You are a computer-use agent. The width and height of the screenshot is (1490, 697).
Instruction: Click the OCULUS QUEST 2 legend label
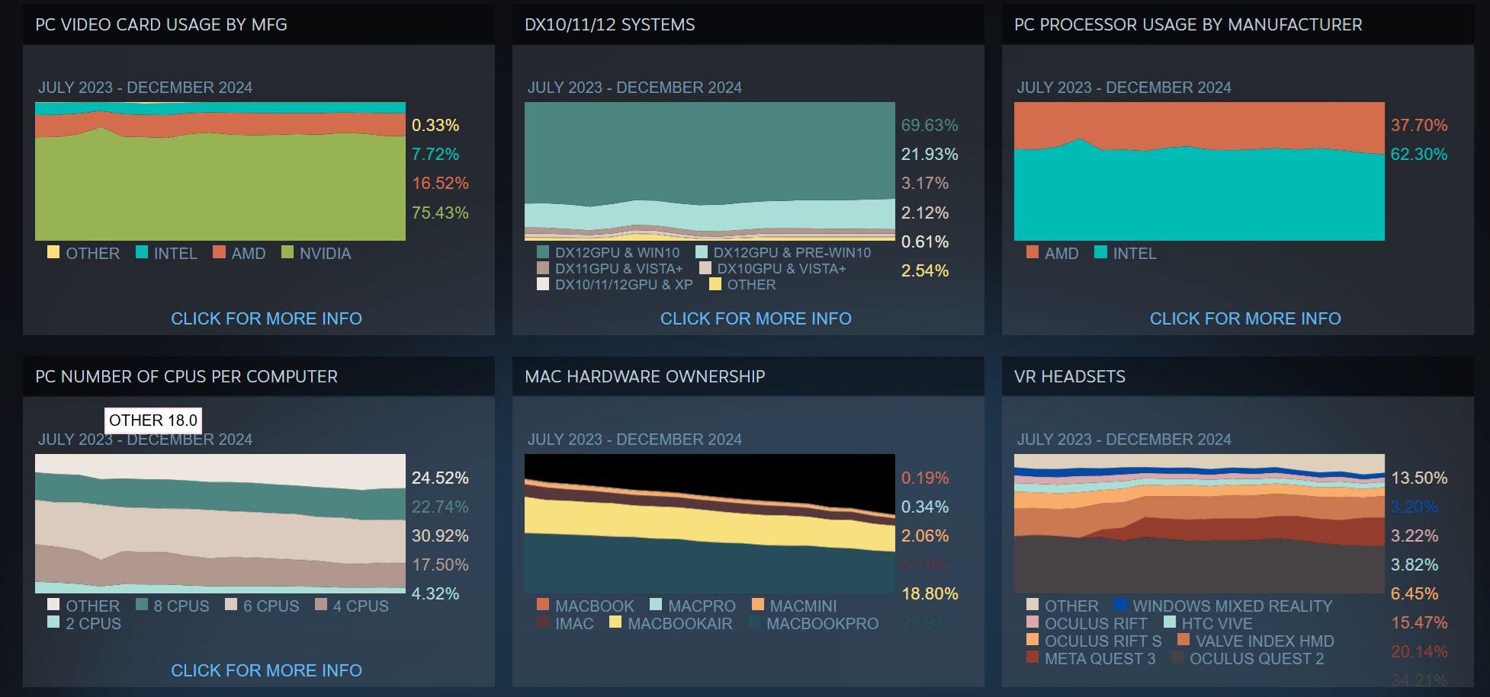(x=1256, y=658)
